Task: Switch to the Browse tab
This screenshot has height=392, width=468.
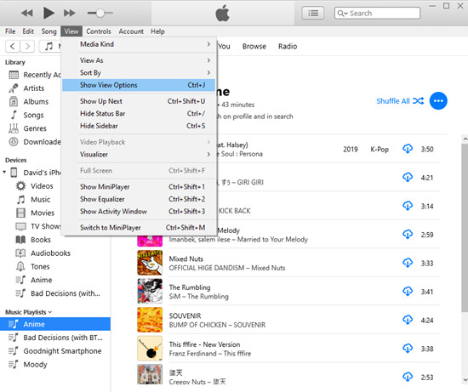Action: click(x=254, y=46)
